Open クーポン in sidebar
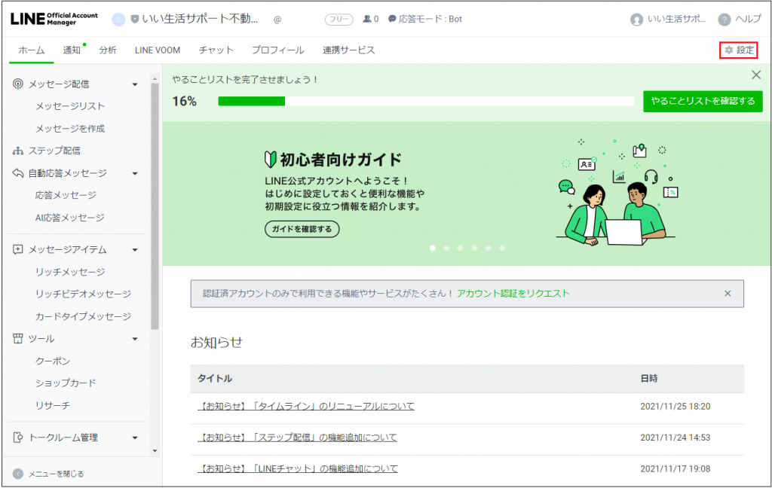772x488 pixels. click(x=52, y=361)
